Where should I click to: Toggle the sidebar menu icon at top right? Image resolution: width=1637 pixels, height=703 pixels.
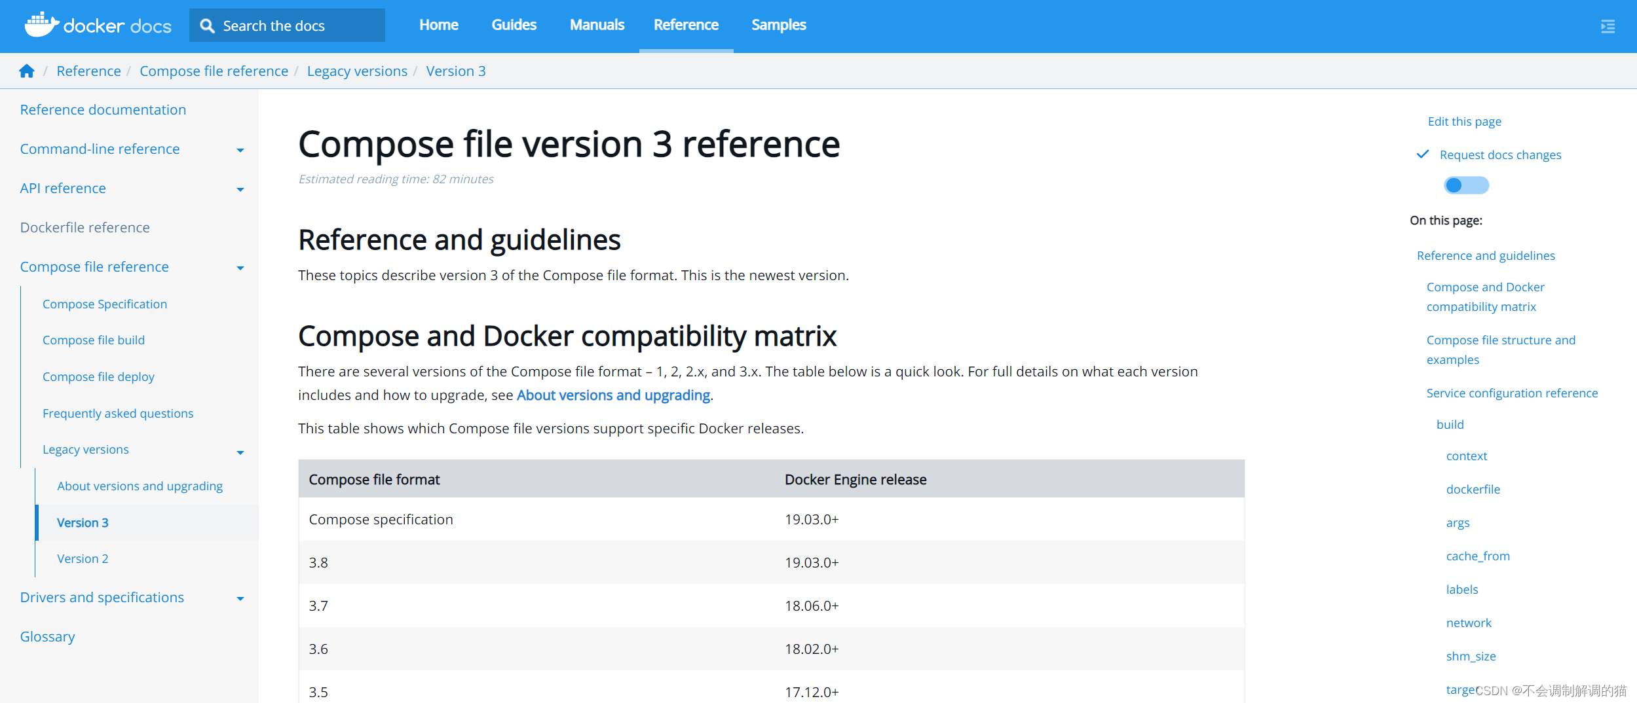click(x=1608, y=26)
